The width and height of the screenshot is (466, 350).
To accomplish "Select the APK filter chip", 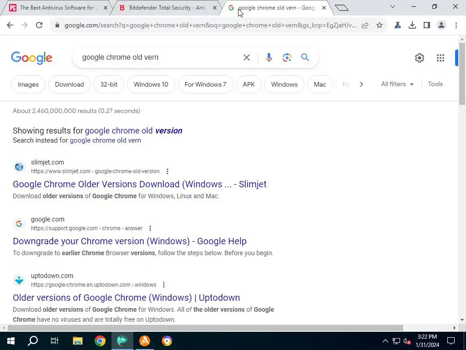I will coord(249,84).
